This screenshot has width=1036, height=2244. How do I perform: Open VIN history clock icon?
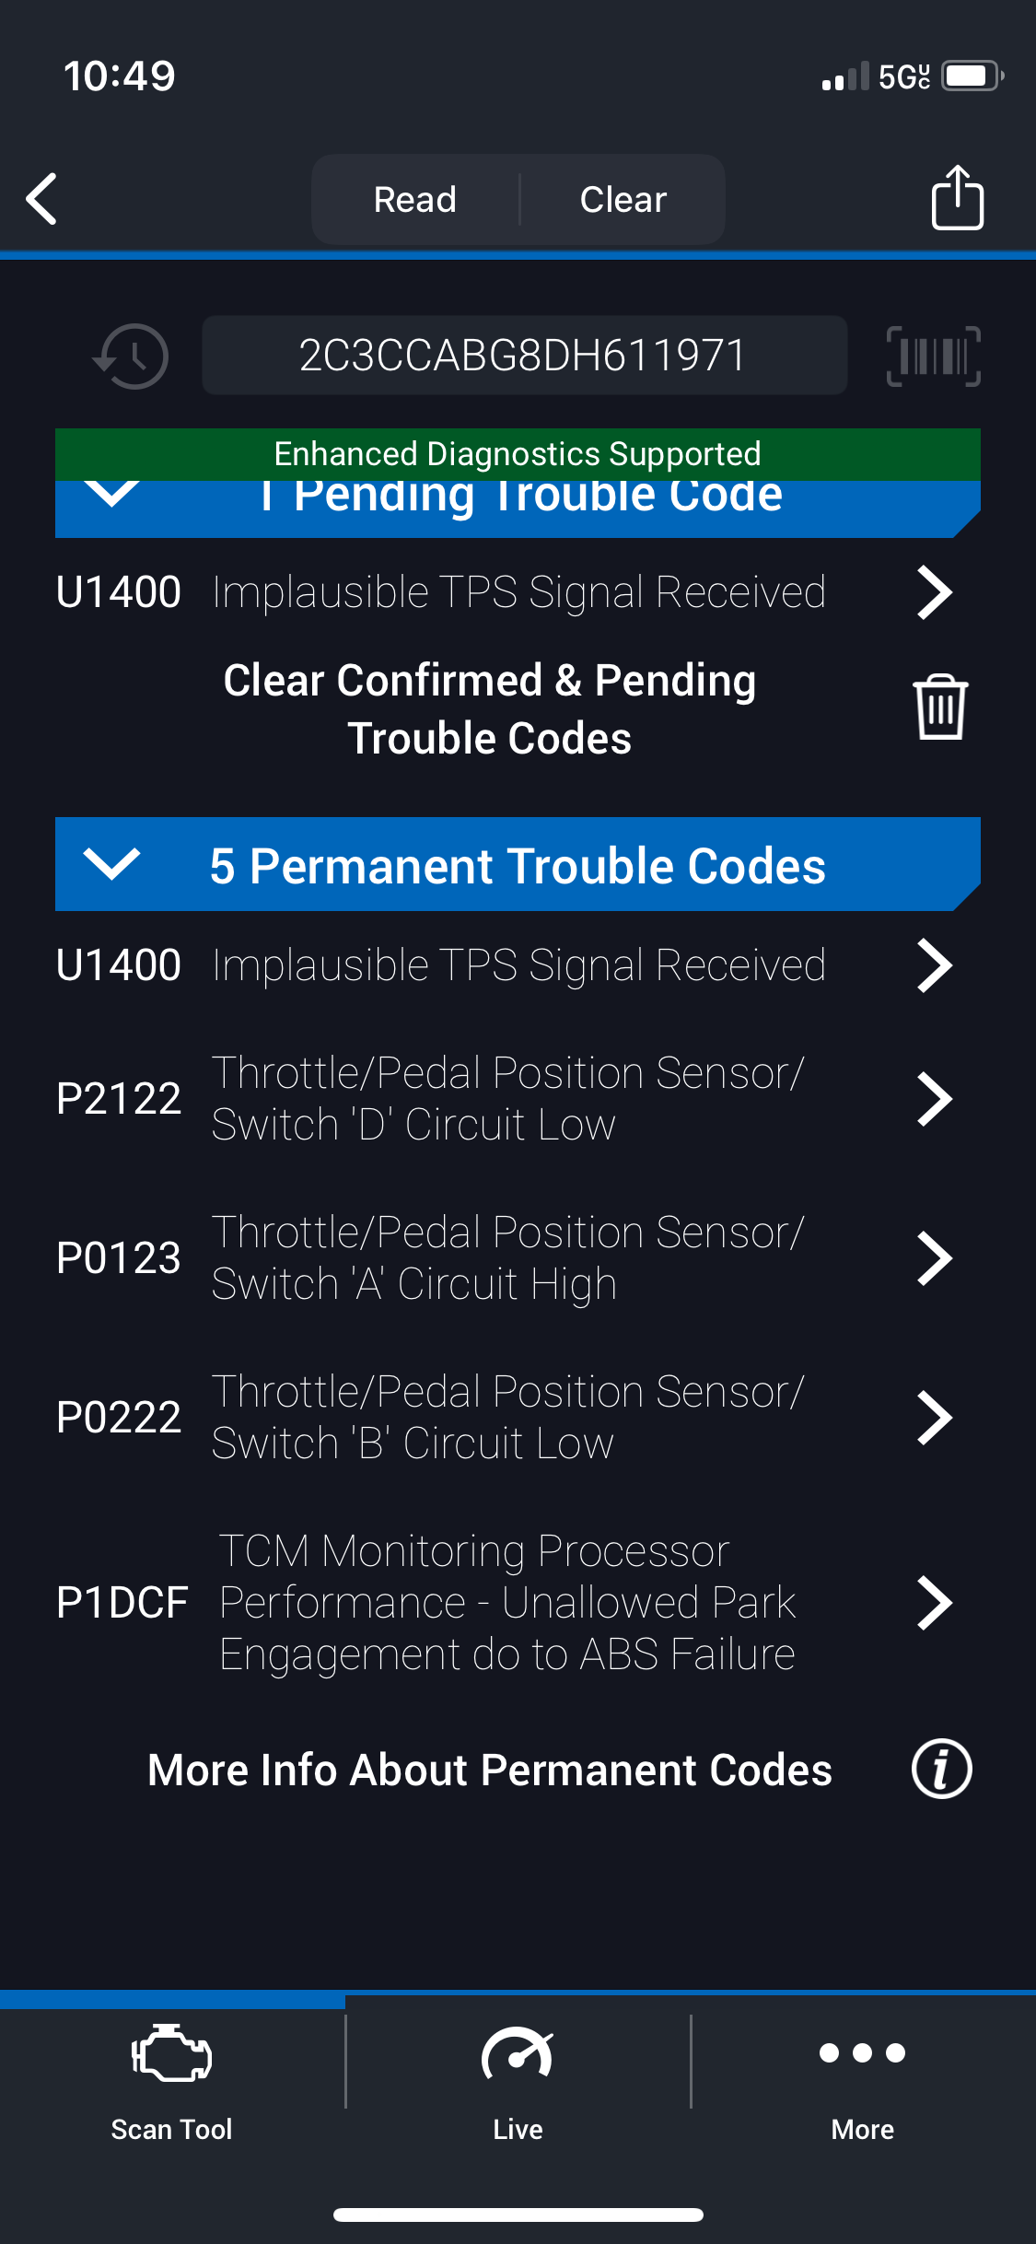click(132, 356)
